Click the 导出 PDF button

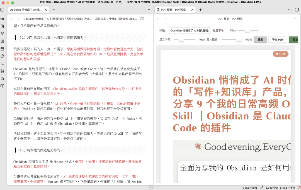point(278,40)
